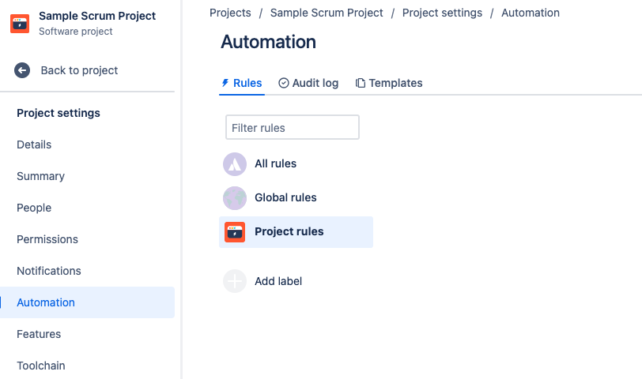Open the Templates tab
This screenshot has width=642, height=379.
pyautogui.click(x=395, y=83)
